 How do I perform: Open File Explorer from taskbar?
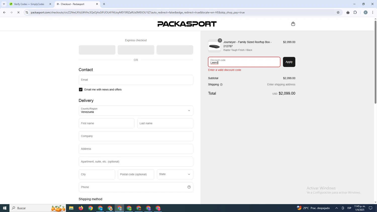tap(71, 208)
